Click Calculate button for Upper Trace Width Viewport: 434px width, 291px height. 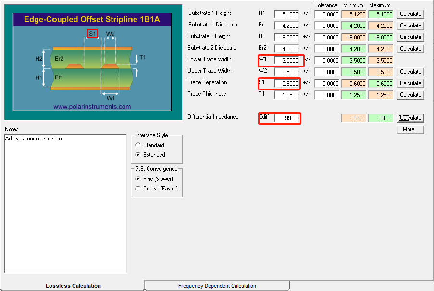pos(410,72)
